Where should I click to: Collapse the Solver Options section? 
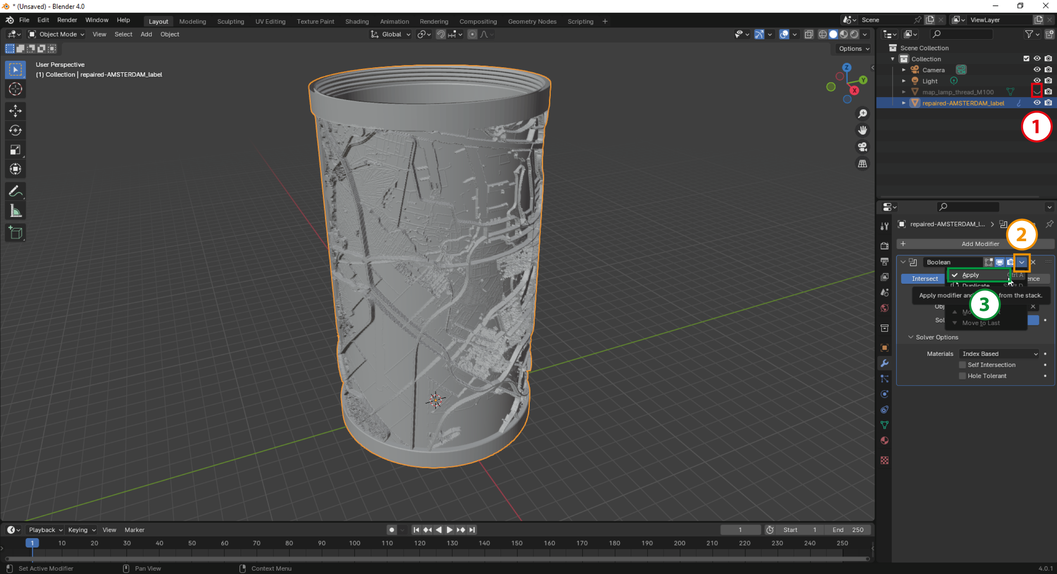pyautogui.click(x=911, y=337)
